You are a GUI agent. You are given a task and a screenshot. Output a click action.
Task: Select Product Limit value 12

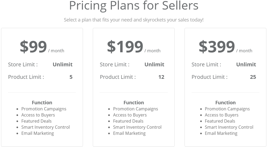[161, 77]
